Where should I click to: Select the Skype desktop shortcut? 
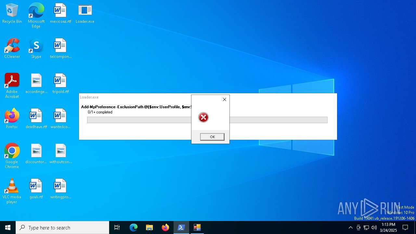point(36,49)
